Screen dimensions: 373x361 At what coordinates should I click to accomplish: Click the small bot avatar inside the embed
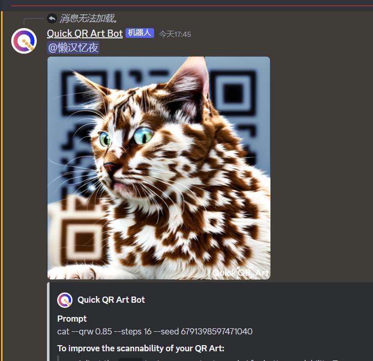[65, 300]
